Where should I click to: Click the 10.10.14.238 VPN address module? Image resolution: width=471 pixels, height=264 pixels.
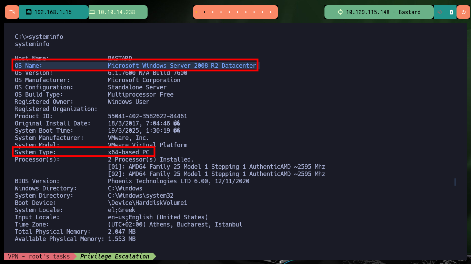(117, 12)
